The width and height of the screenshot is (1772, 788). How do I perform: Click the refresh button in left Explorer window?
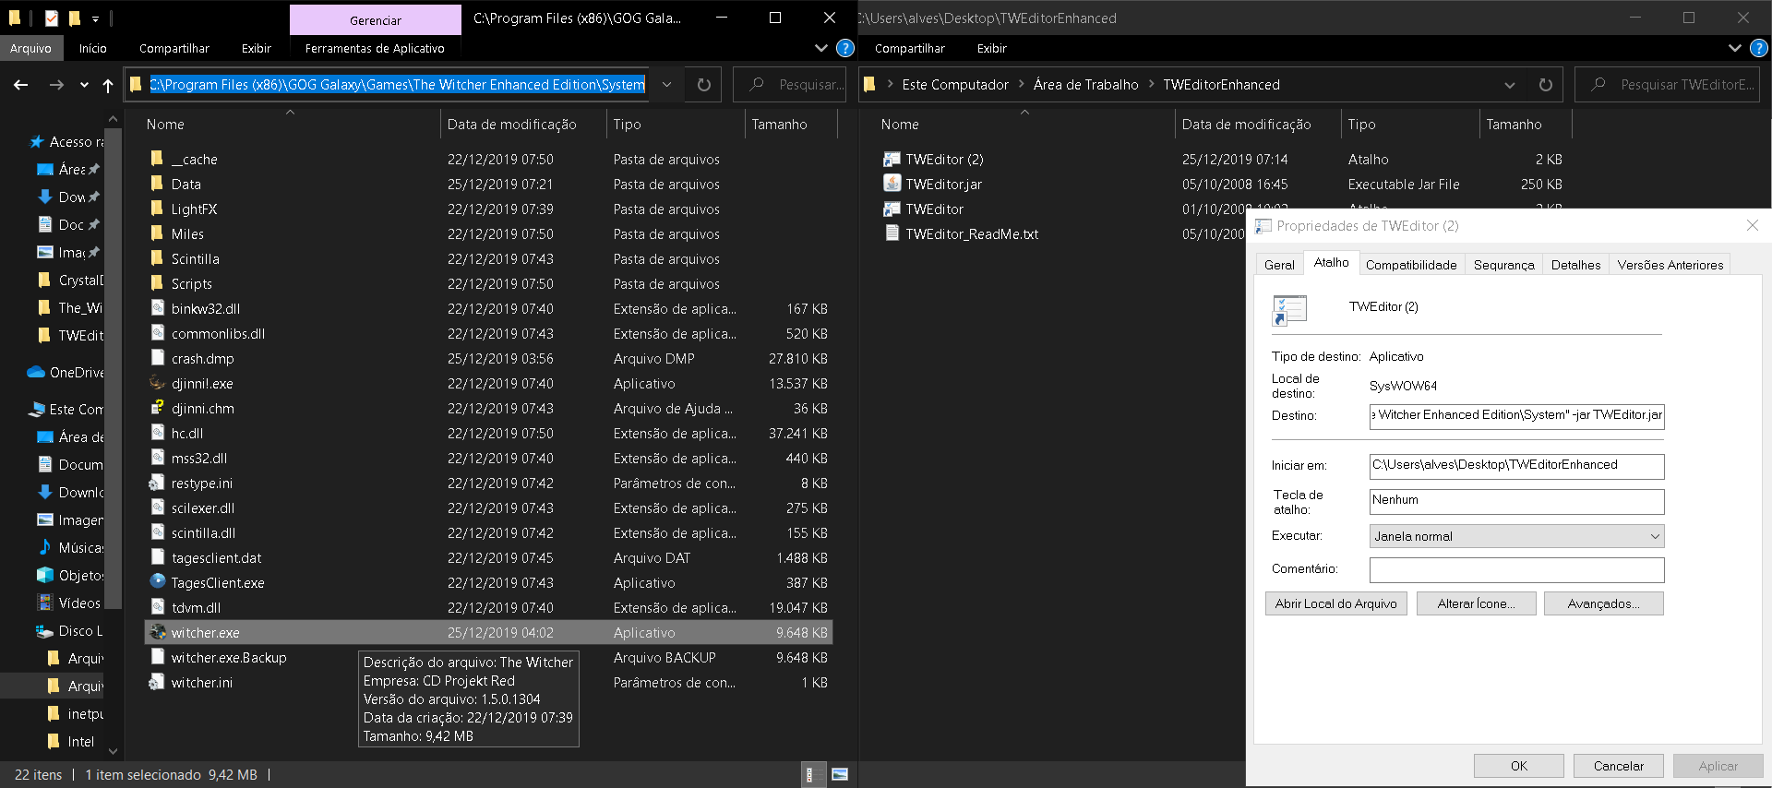[x=704, y=85]
